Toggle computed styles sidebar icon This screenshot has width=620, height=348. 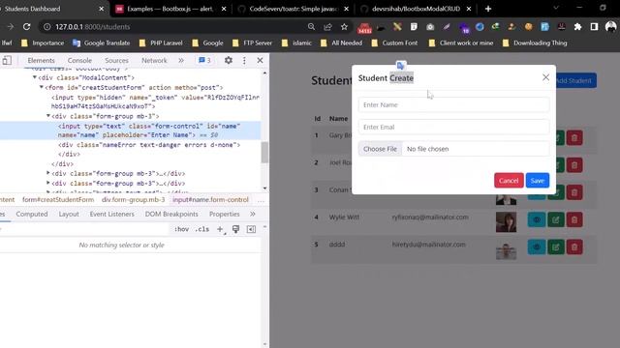tap(251, 229)
